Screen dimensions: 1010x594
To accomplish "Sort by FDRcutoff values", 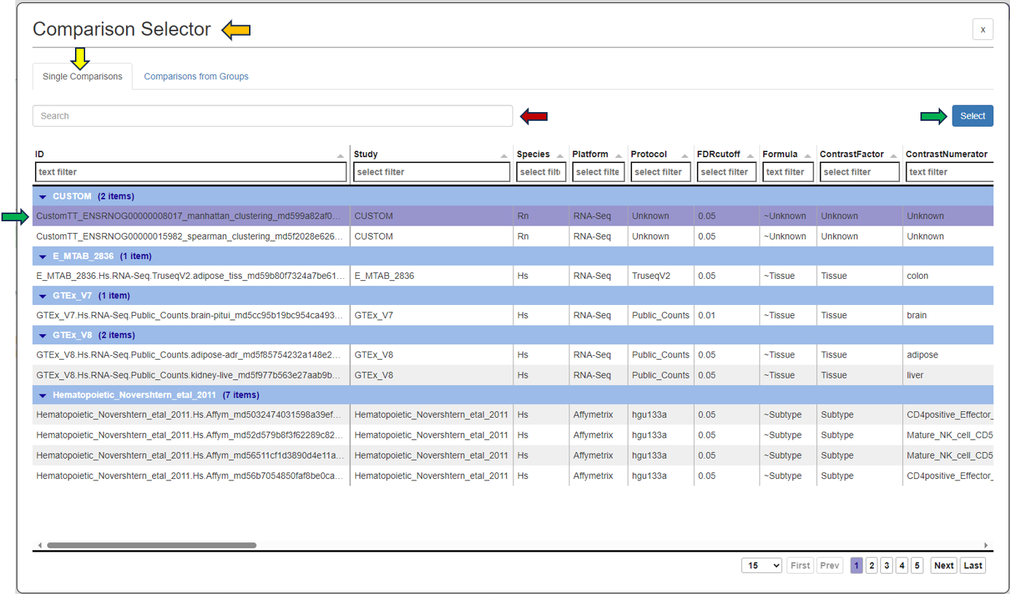I will tap(749, 154).
